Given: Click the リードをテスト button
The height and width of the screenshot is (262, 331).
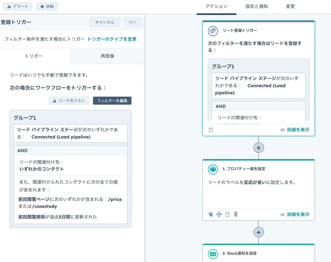Looking at the screenshot, I should (69, 101).
